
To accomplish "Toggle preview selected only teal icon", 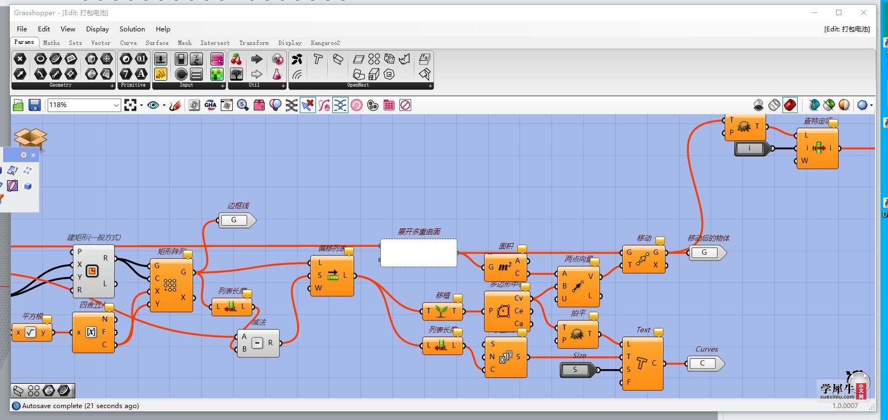I will (x=813, y=105).
